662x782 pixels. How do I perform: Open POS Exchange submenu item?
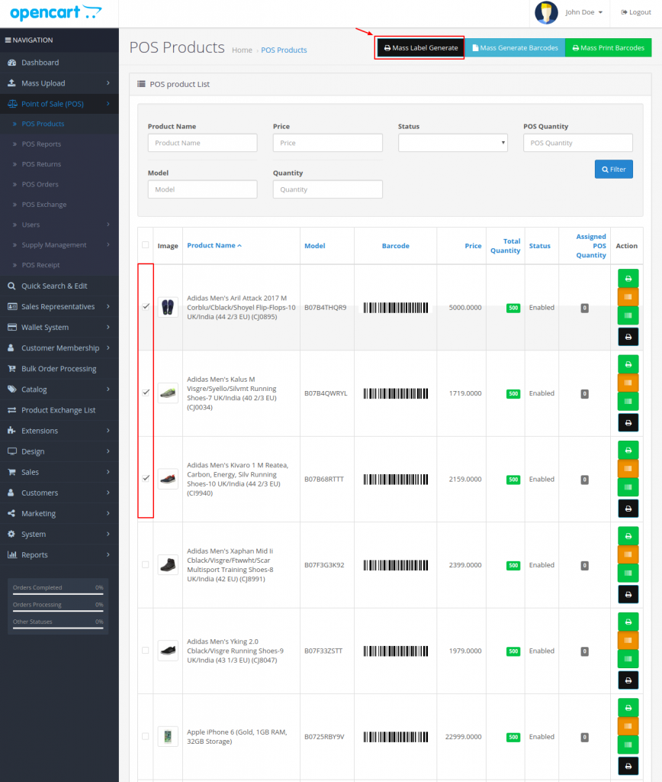coord(59,205)
